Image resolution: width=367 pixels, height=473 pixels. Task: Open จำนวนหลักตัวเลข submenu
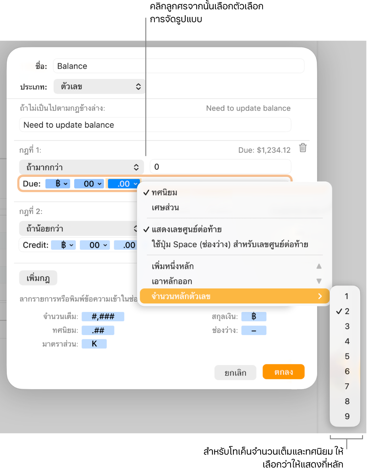coord(235,296)
